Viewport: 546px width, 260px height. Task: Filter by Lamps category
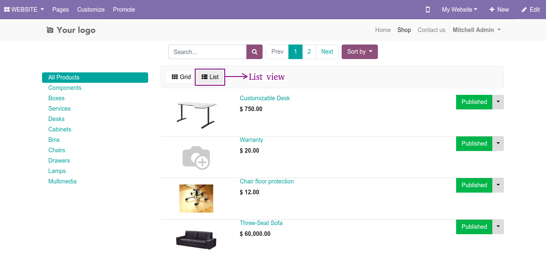tap(57, 171)
